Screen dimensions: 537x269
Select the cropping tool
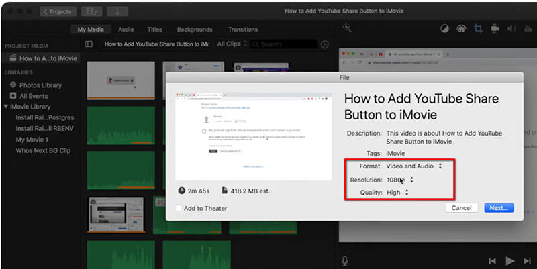pos(478,29)
